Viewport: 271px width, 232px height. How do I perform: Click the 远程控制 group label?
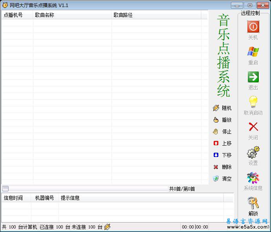click(x=250, y=13)
